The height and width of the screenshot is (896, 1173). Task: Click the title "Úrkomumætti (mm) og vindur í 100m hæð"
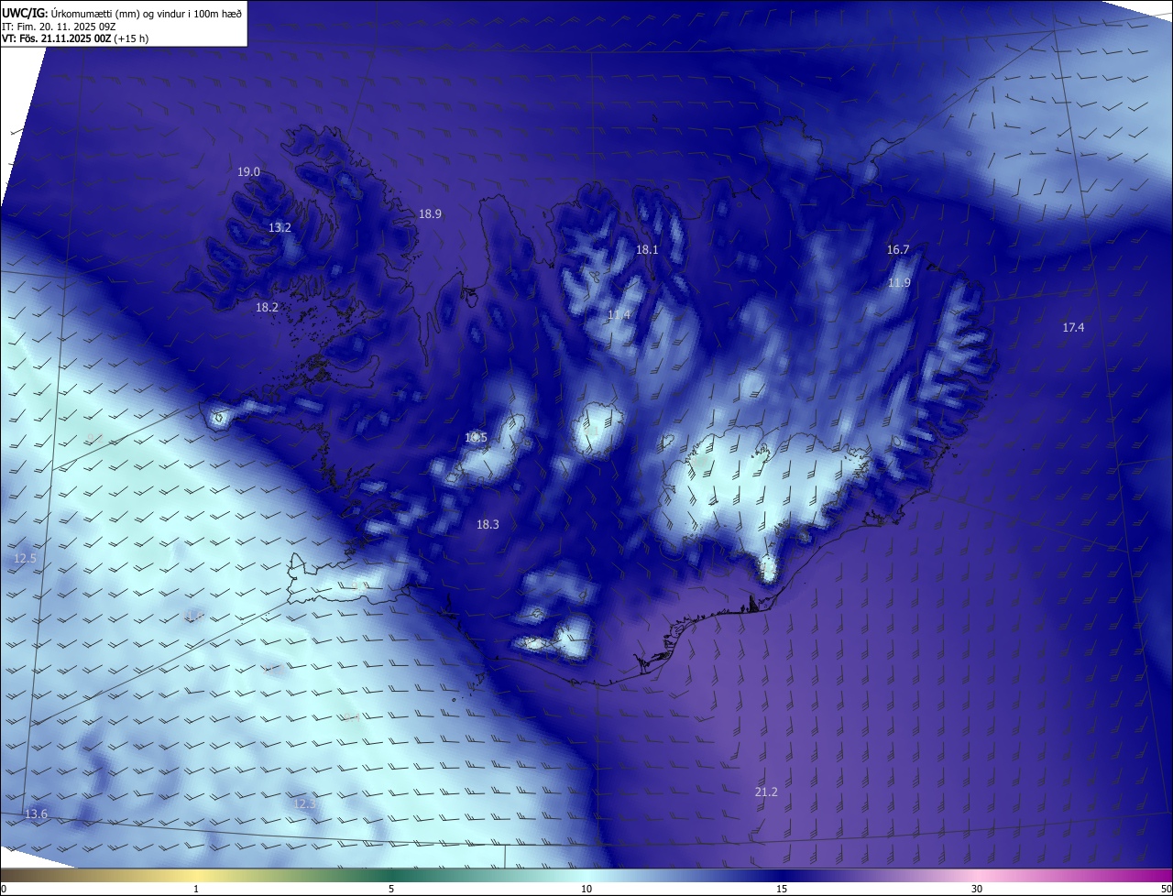tap(147, 12)
